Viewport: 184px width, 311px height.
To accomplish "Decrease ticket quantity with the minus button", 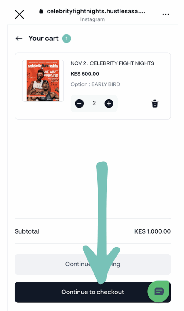I will coord(79,104).
